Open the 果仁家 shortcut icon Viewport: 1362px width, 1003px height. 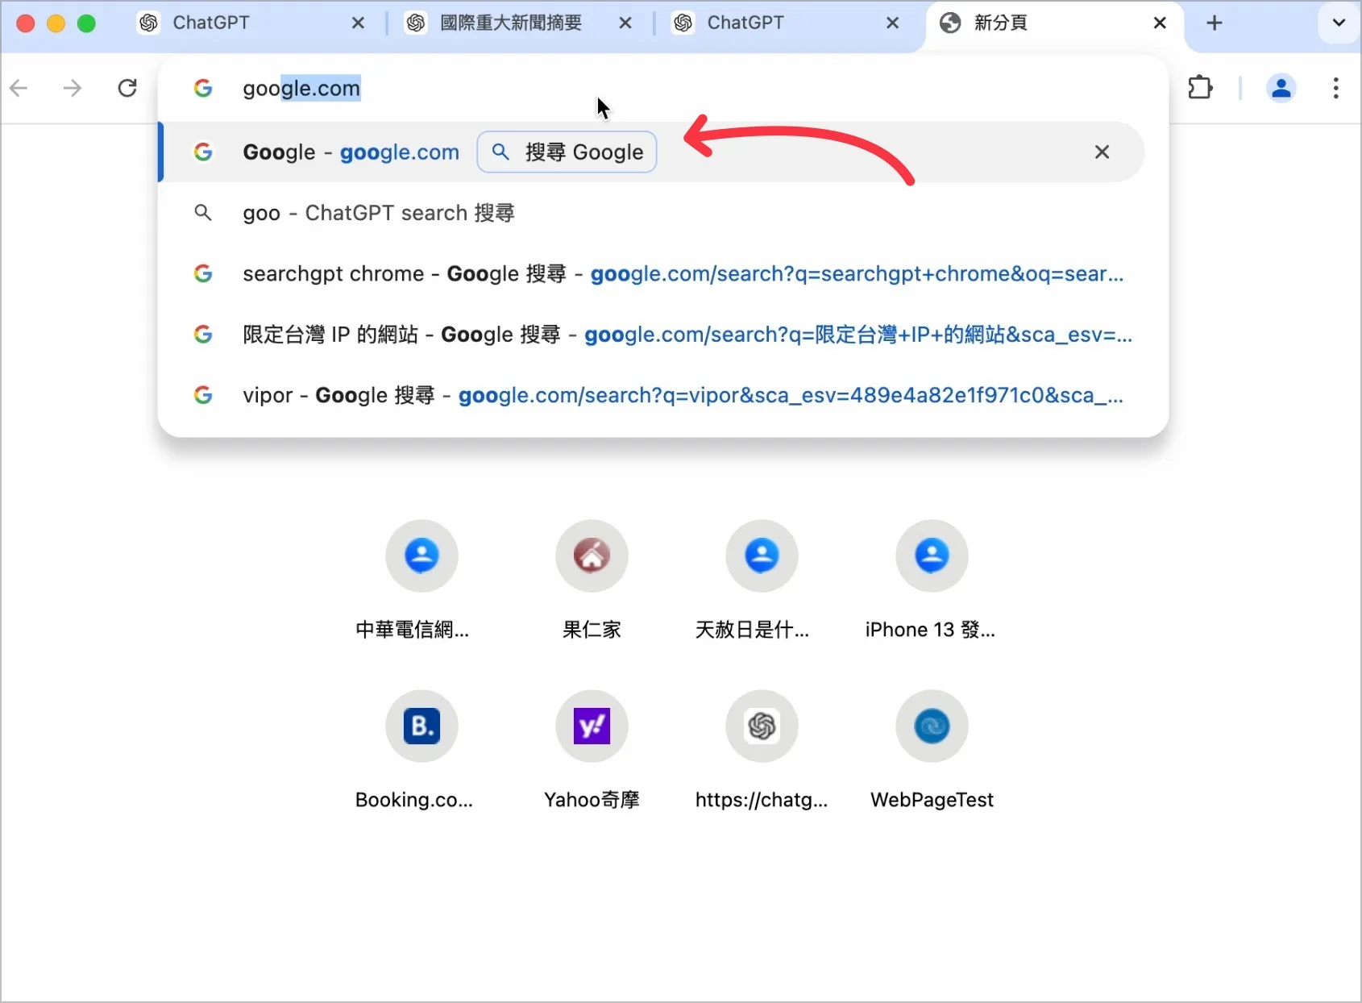click(592, 556)
